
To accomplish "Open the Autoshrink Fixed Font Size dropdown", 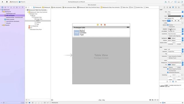I will click(x=175, y=34).
